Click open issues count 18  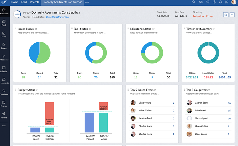pos(23,78)
